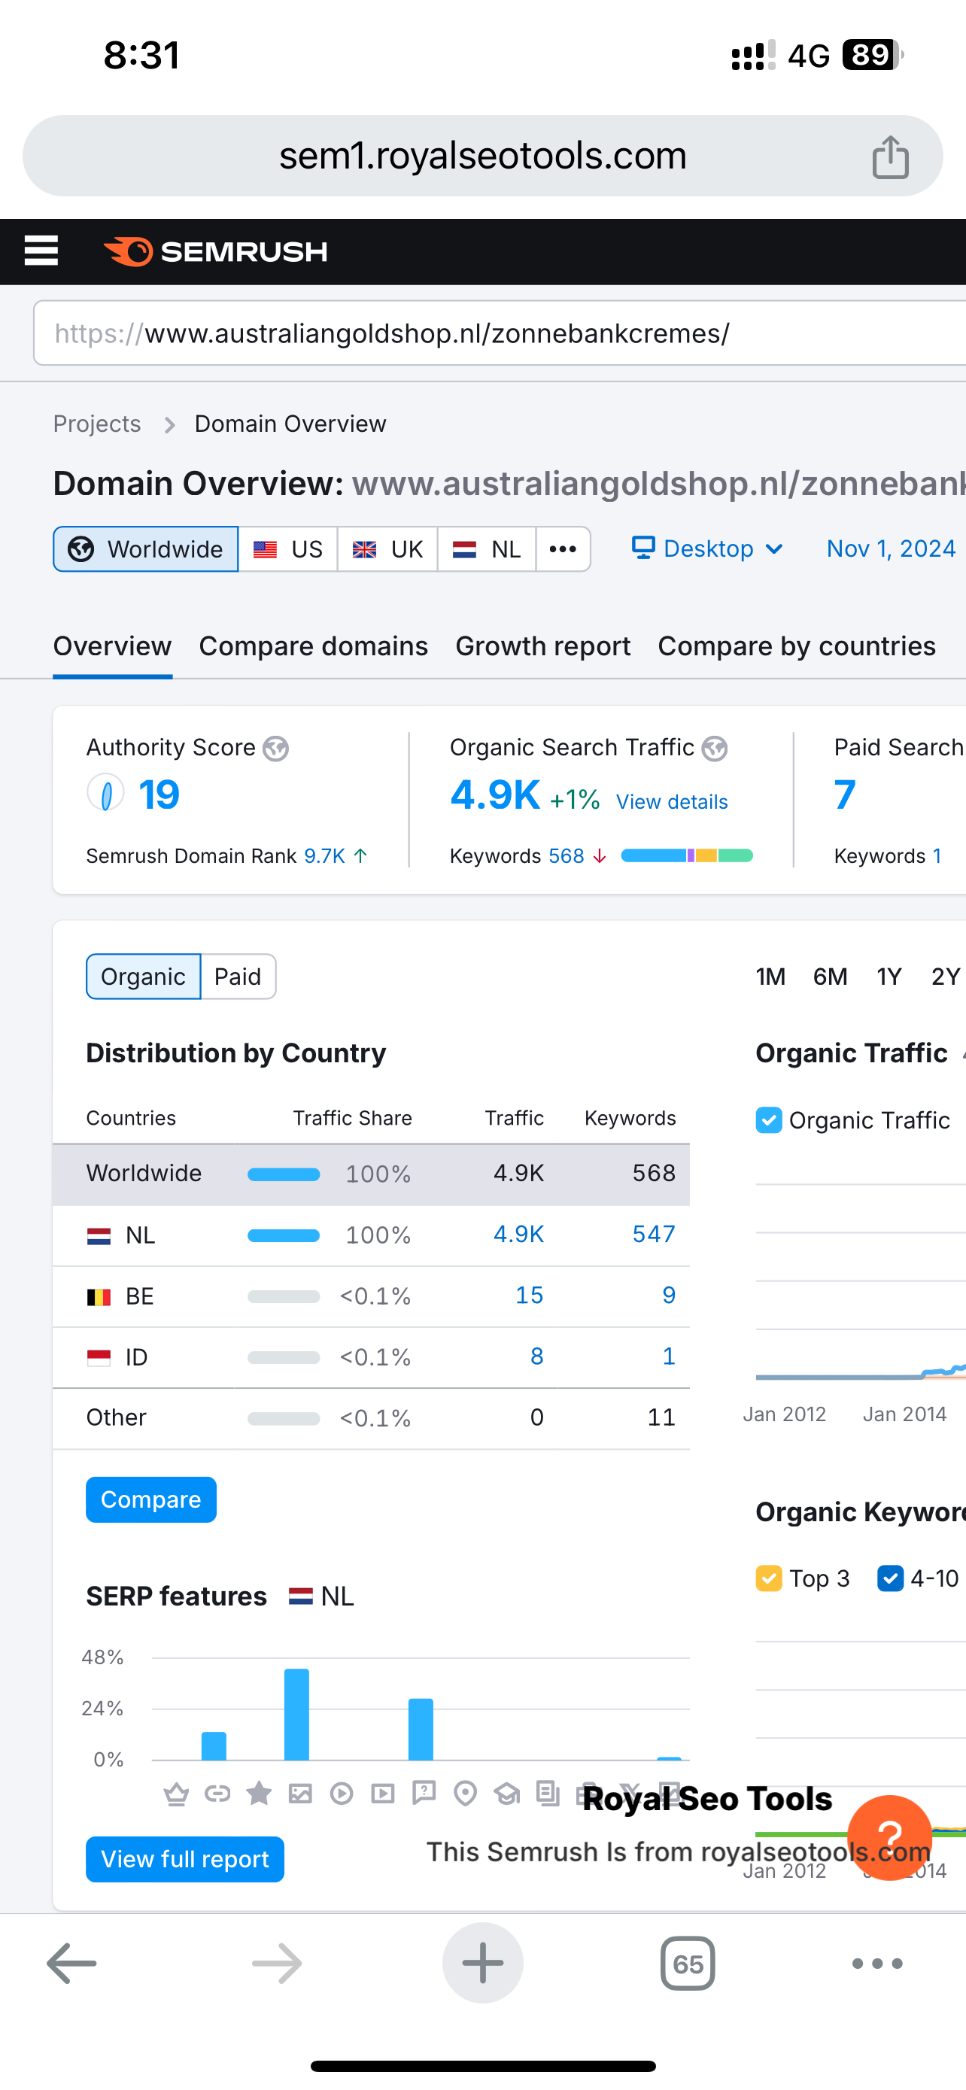
Task: Click the People Also Ask question icon
Action: tap(424, 1793)
